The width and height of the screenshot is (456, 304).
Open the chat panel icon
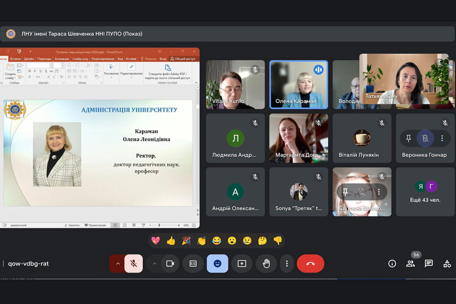point(429,263)
